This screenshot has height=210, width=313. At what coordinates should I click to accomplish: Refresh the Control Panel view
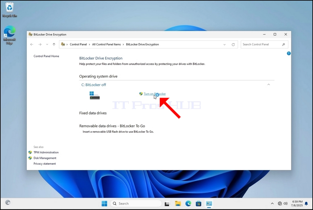[233, 44]
